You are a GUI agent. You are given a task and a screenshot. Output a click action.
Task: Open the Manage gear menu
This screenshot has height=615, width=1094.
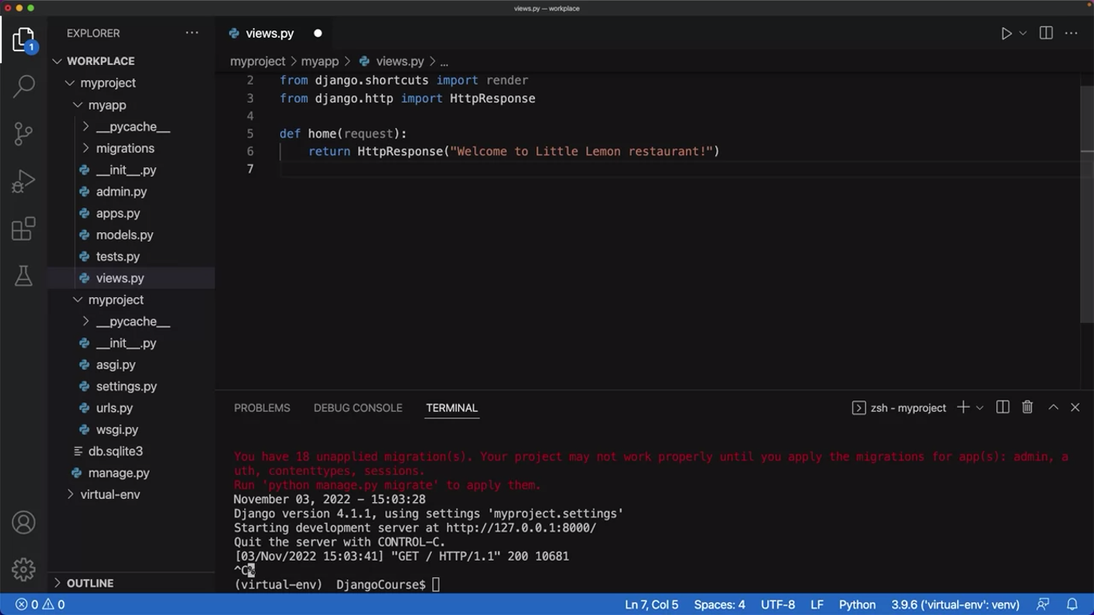[24, 569]
